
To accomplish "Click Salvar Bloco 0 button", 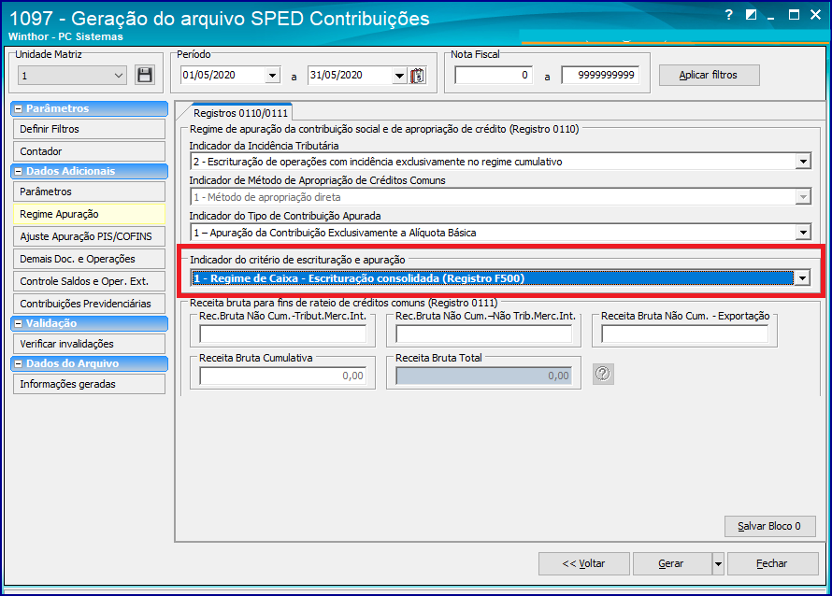I will (x=770, y=526).
